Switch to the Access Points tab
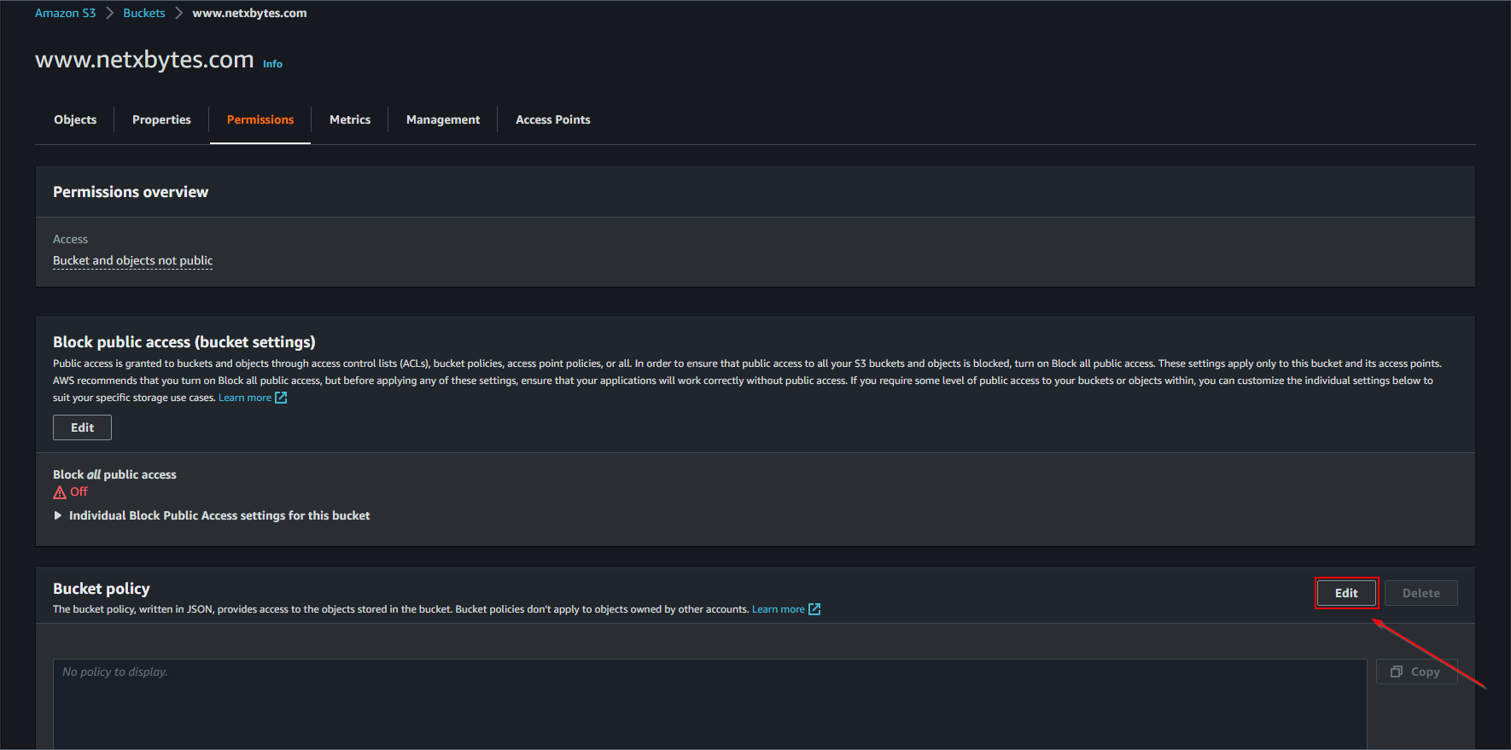 tap(553, 119)
